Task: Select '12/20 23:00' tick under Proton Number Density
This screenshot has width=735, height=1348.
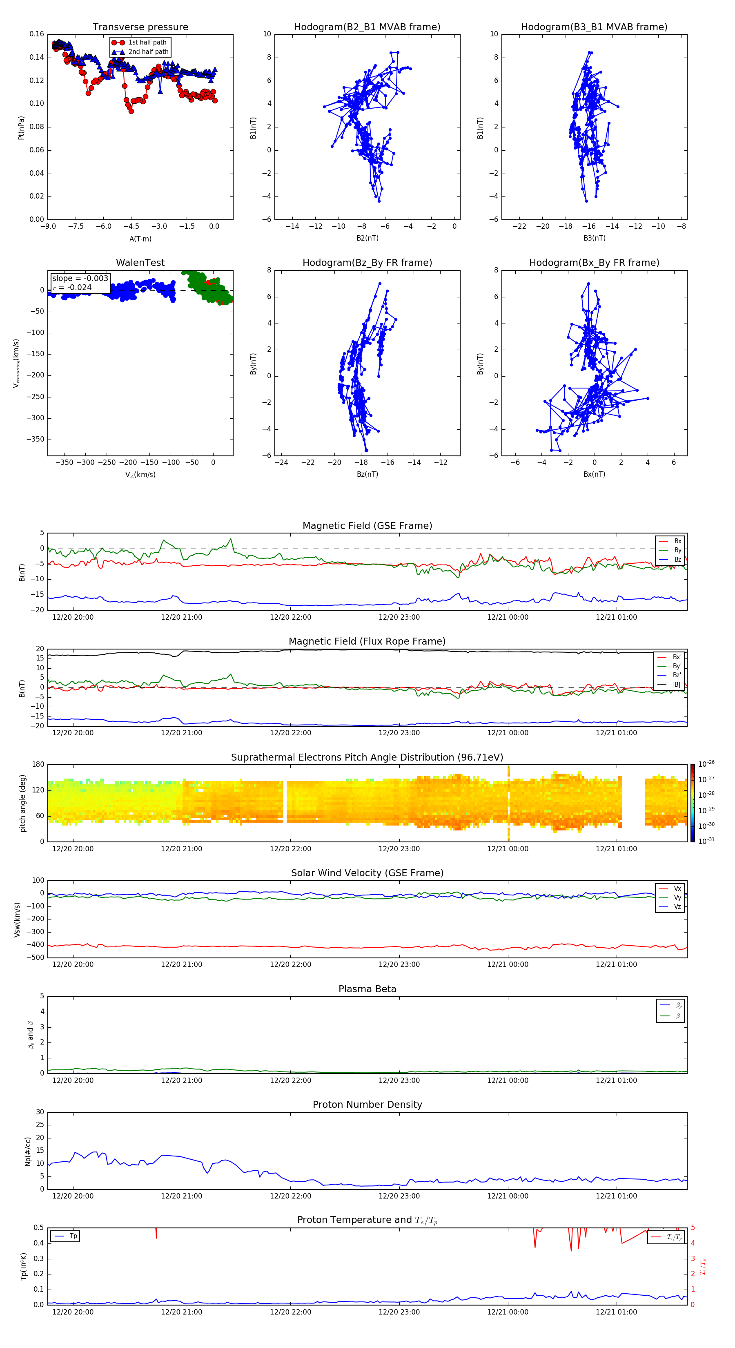Action: tap(399, 1196)
